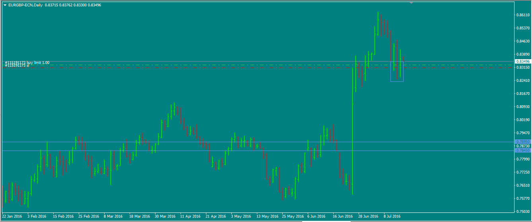Click the '22 Jan 2016' date label
The height and width of the screenshot is (222, 532).
pyautogui.click(x=12, y=216)
